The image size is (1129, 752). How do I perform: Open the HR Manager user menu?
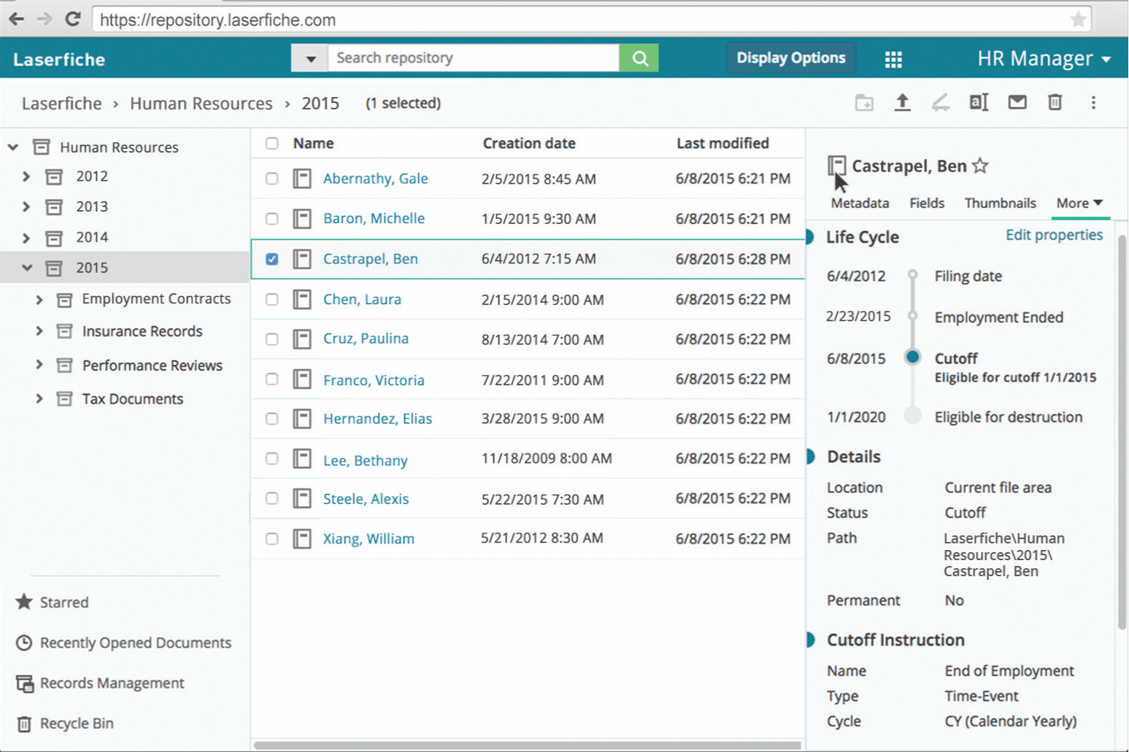[x=1044, y=58]
